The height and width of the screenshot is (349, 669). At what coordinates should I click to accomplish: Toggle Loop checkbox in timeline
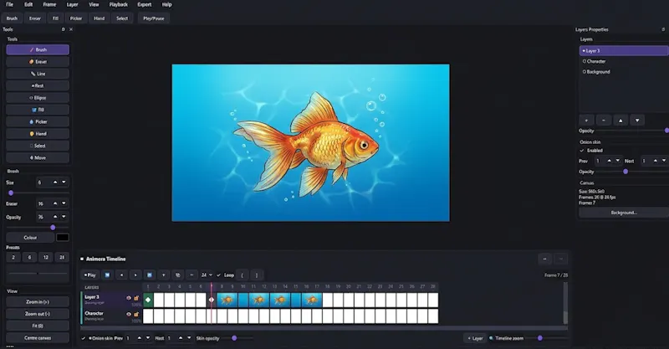click(219, 275)
